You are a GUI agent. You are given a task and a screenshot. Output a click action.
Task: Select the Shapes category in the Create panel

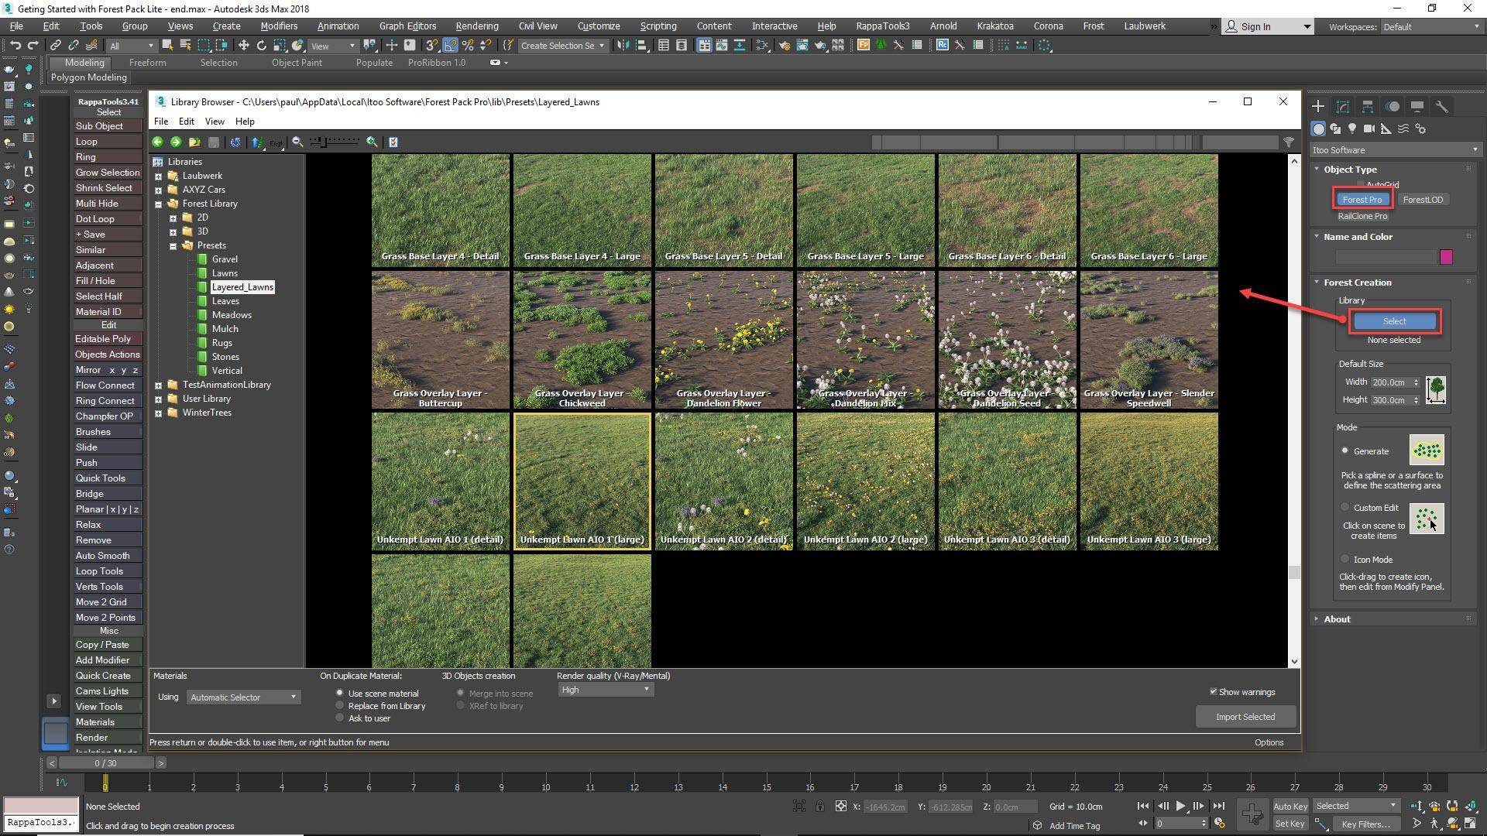(1336, 129)
